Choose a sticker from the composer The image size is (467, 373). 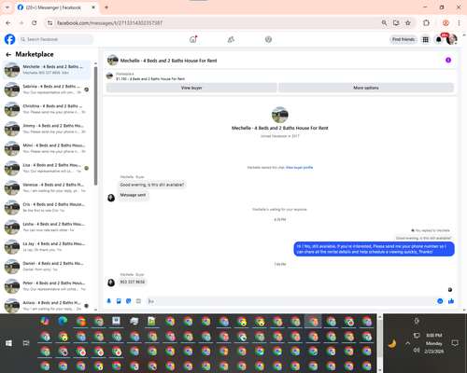[x=129, y=301]
